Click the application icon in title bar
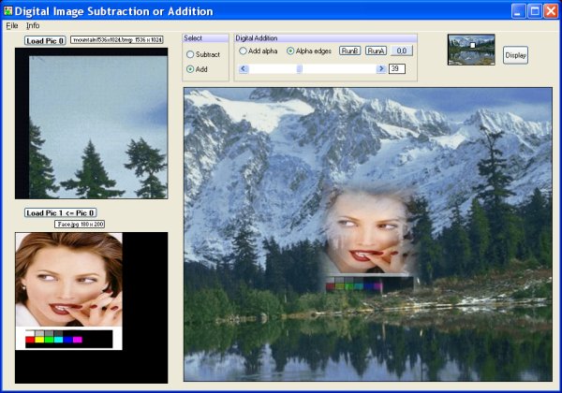Screen dimensions: 562x393 (x=7, y=11)
